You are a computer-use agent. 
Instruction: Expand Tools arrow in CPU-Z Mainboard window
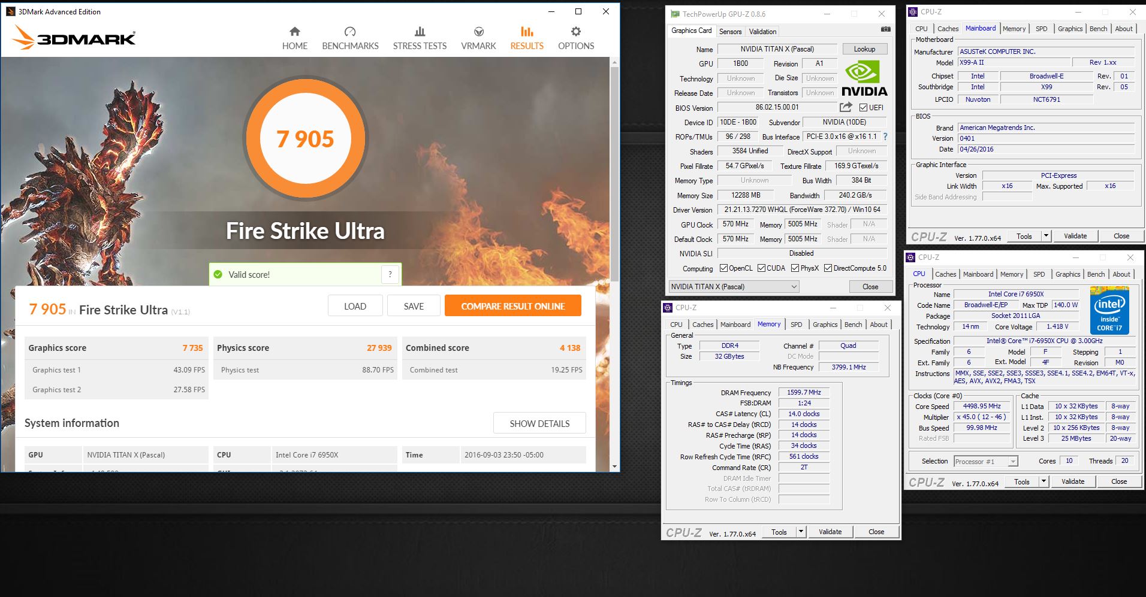tap(1046, 236)
